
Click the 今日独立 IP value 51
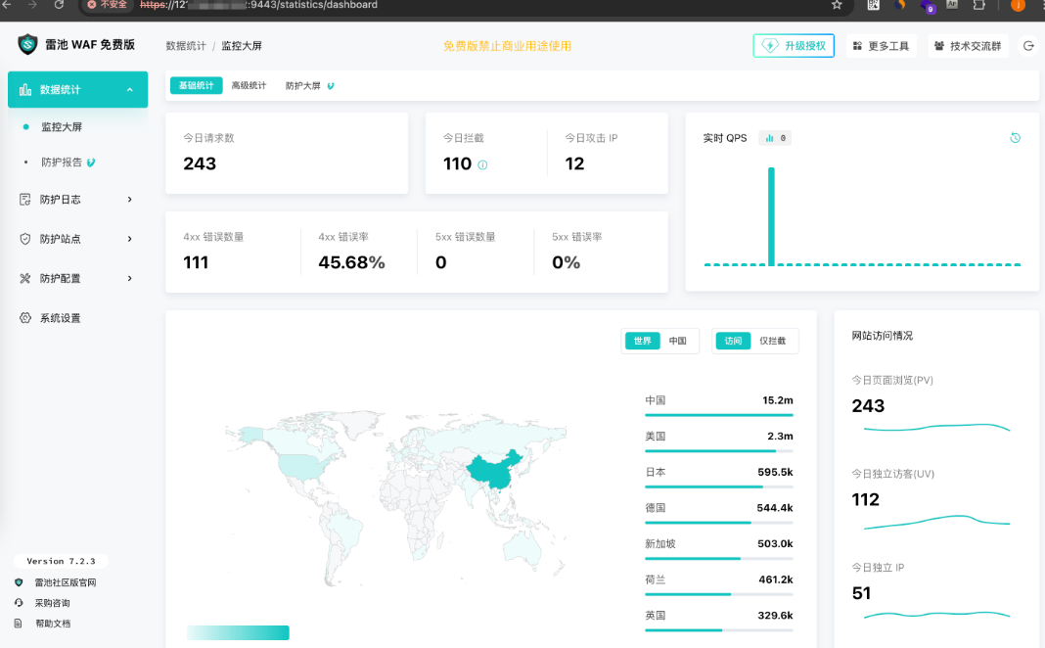[861, 593]
